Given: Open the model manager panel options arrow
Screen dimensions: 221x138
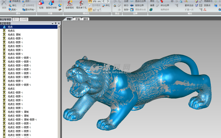Looking at the screenshot, I should [x=52, y=23].
